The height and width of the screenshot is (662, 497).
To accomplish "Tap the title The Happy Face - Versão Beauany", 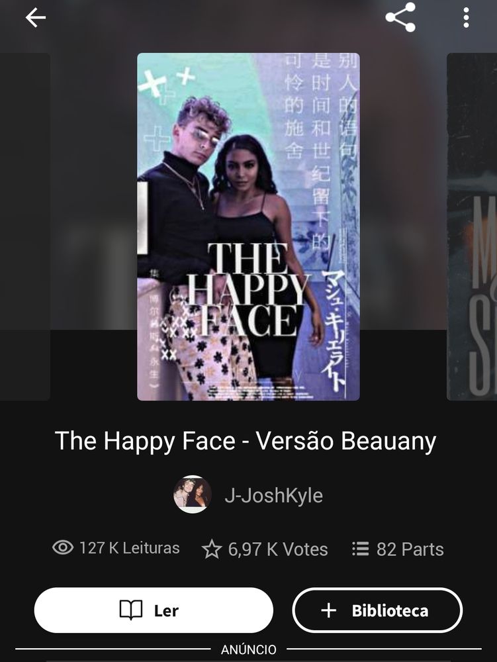I will tap(245, 441).
